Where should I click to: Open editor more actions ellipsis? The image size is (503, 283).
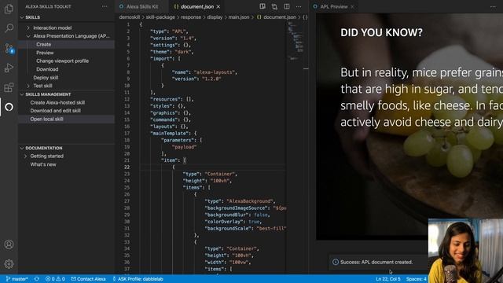pyautogui.click(x=299, y=6)
